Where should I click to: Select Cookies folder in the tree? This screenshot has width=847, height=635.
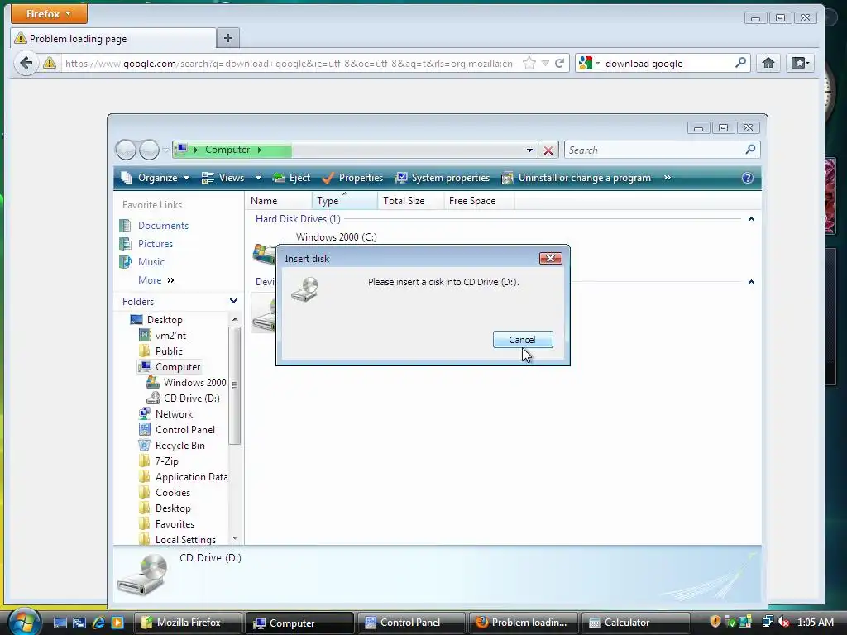coord(165,493)
